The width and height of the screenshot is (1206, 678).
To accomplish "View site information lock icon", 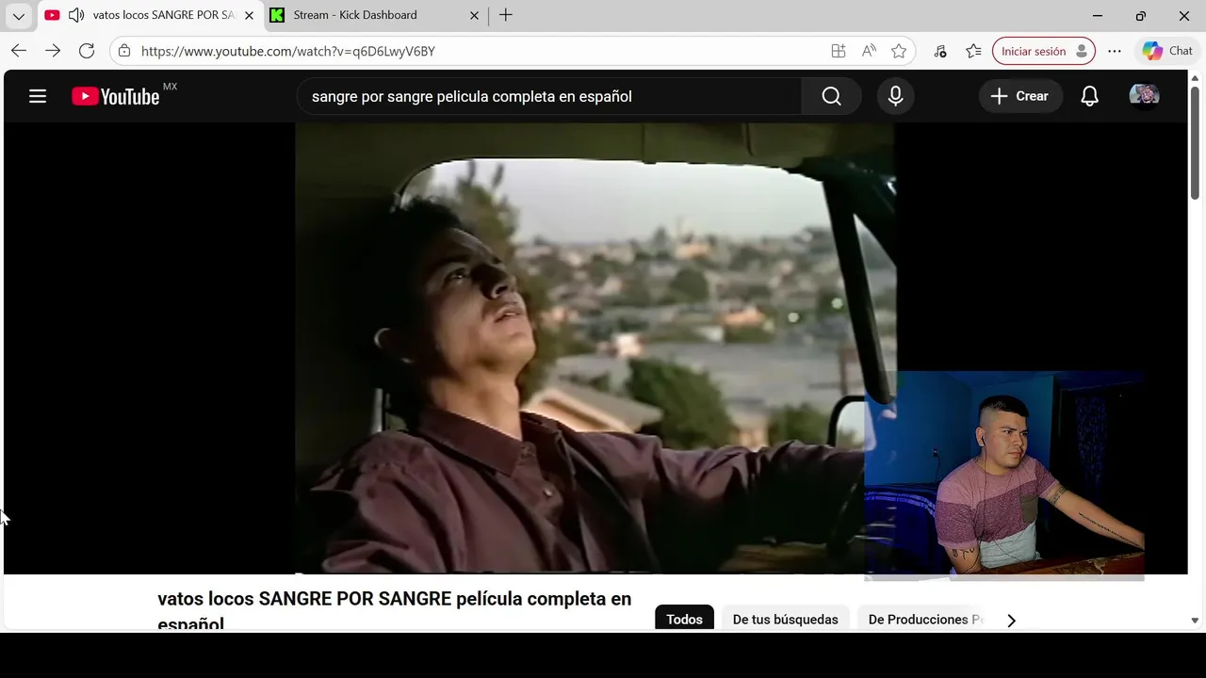I will point(124,51).
